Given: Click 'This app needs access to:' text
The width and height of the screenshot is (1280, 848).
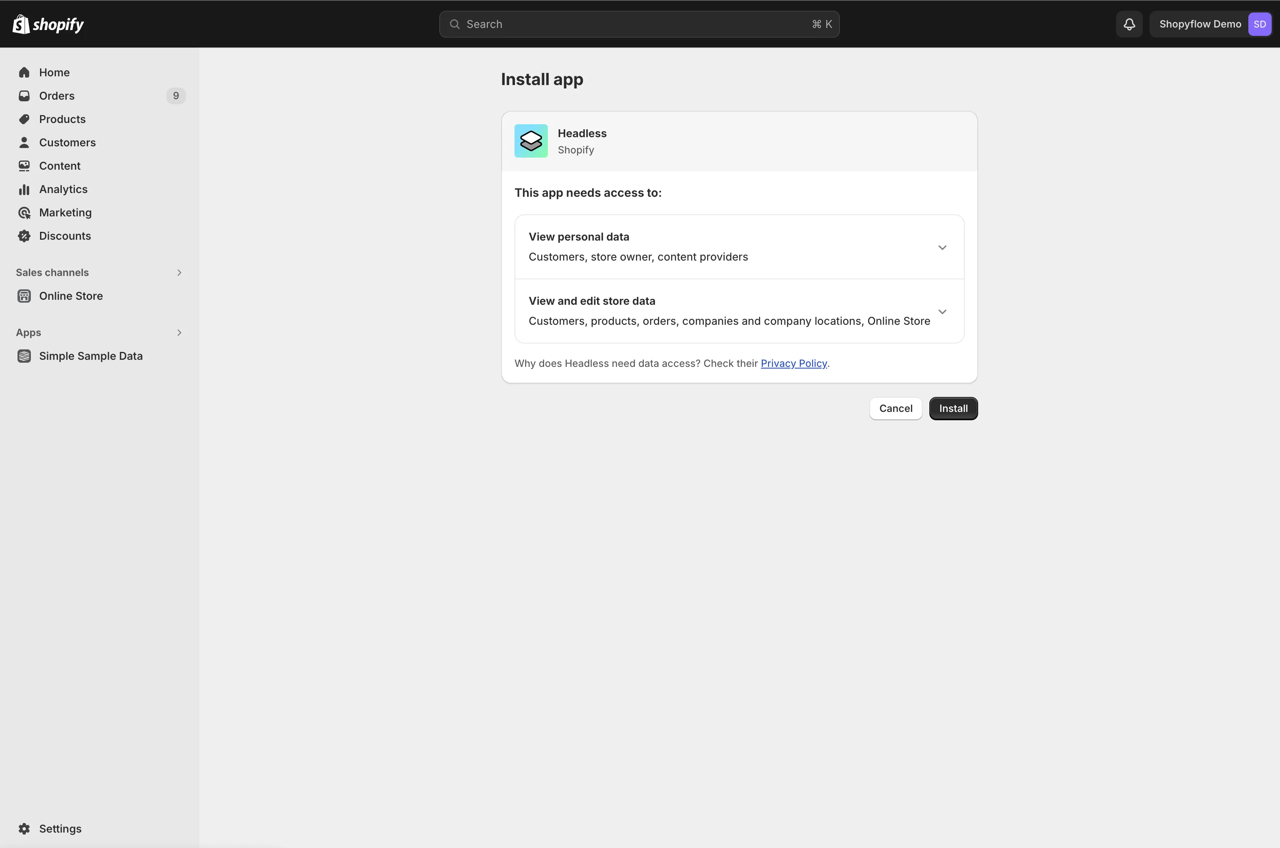Looking at the screenshot, I should (588, 193).
